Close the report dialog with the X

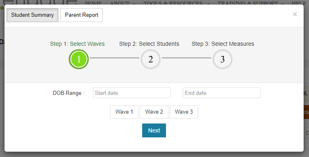(x=295, y=14)
